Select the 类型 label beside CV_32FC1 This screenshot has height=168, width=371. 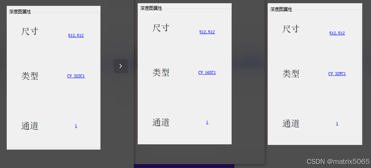291,73
